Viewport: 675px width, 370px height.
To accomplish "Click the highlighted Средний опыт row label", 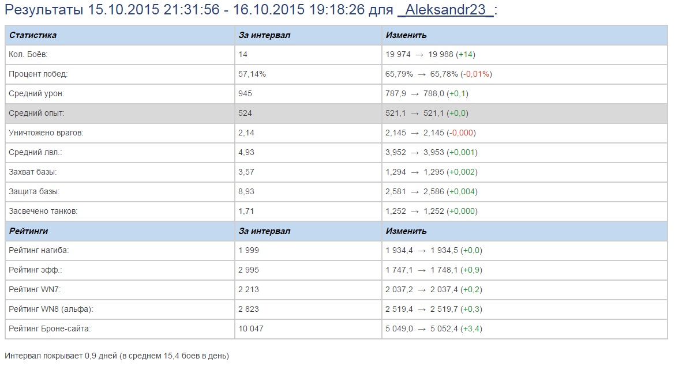I will click(x=36, y=114).
